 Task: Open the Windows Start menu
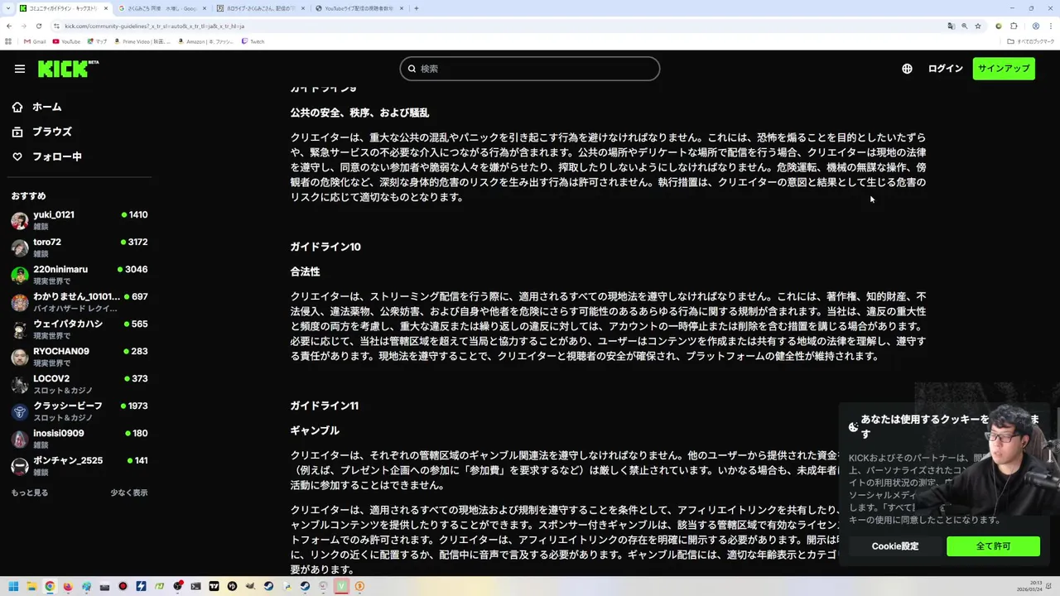13,586
